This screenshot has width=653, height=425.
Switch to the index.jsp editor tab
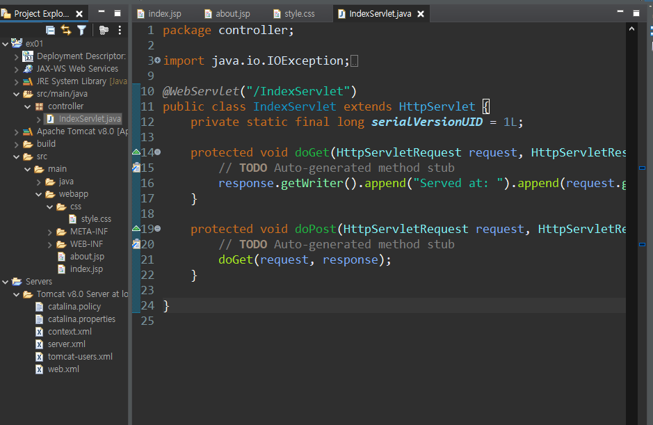[159, 14]
